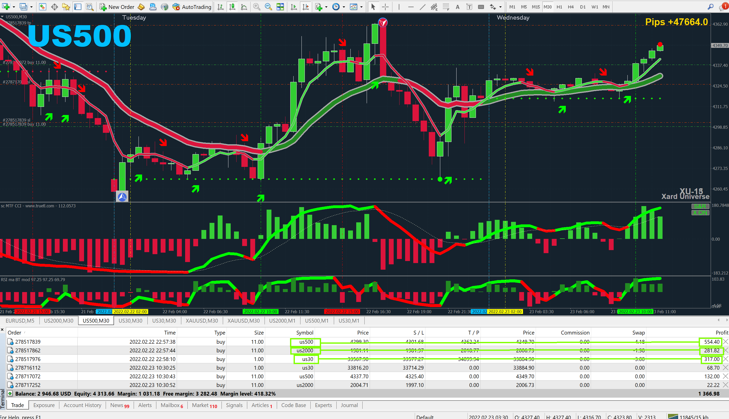Set the chart timeframe to H1

559,7
